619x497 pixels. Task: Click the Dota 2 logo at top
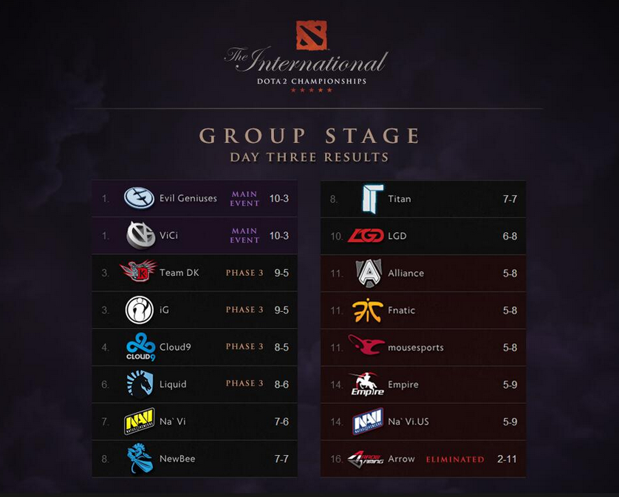tap(312, 35)
